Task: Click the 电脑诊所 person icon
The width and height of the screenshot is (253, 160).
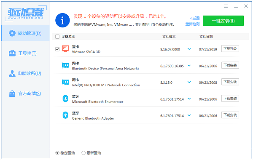Action: click(12, 73)
